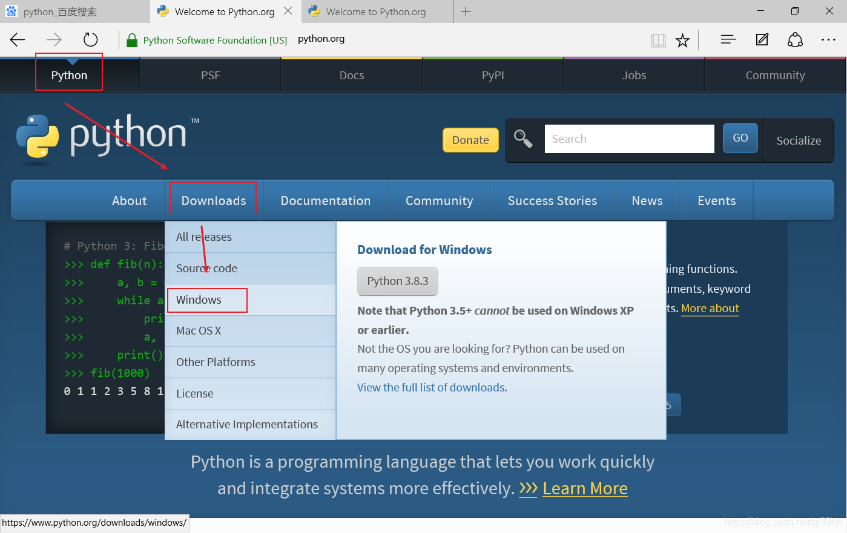Select Alternative Implementations menu entry
Image resolution: width=847 pixels, height=533 pixels.
coord(250,425)
